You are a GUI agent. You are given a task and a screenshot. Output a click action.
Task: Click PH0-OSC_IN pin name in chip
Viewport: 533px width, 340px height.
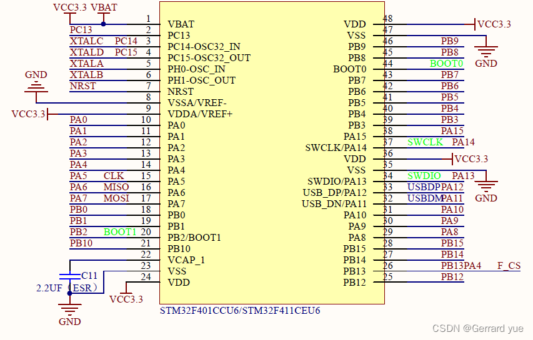pyautogui.click(x=196, y=69)
